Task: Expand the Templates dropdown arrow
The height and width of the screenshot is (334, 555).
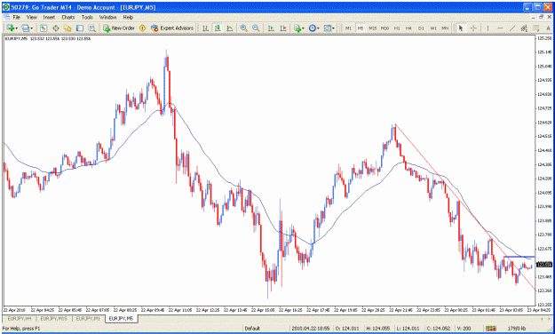Action: (x=334, y=28)
